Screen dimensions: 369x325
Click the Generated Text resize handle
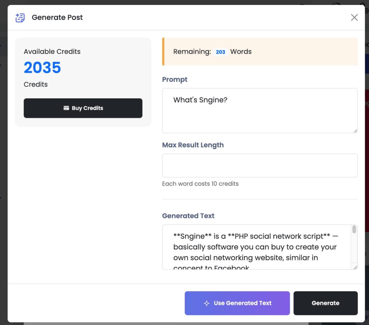coord(355,267)
